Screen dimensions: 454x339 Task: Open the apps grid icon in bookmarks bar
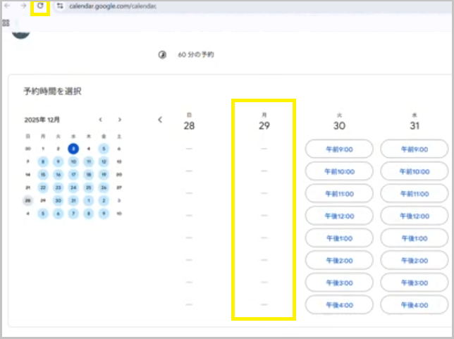pyautogui.click(x=6, y=23)
